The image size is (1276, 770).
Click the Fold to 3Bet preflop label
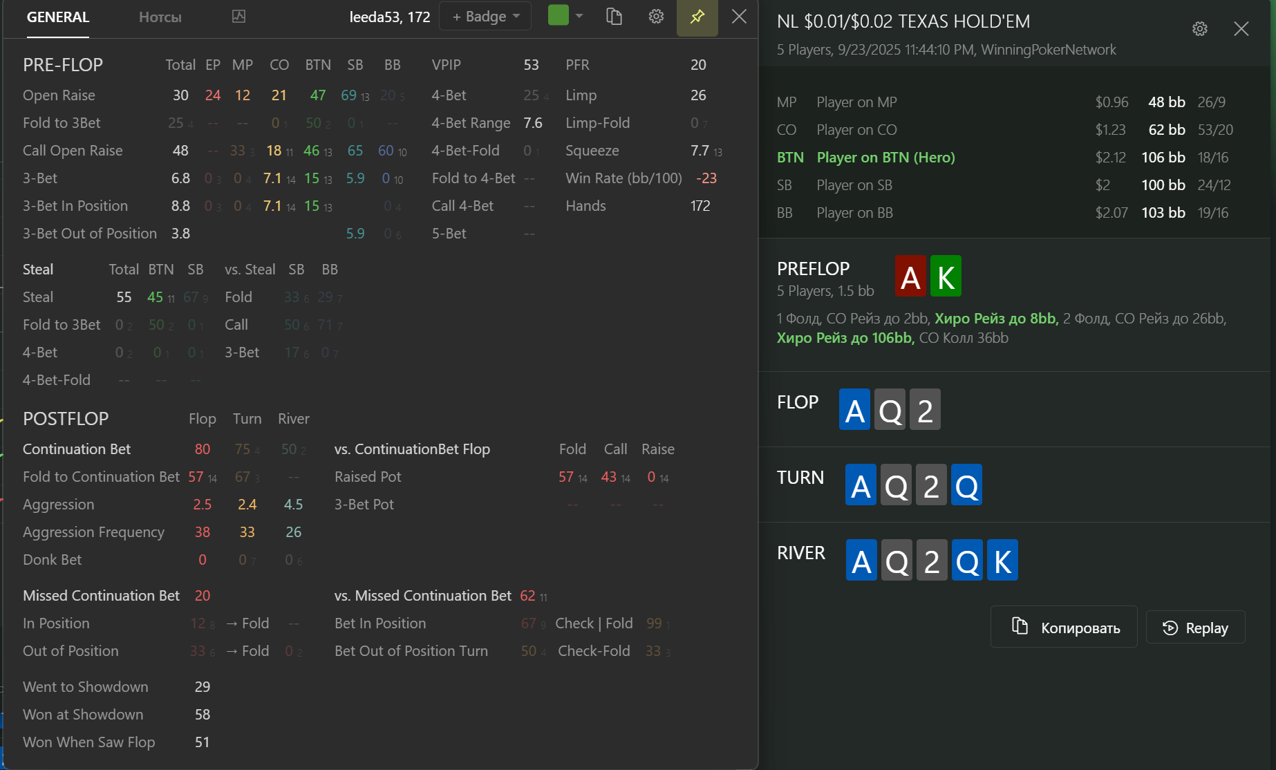(x=62, y=123)
